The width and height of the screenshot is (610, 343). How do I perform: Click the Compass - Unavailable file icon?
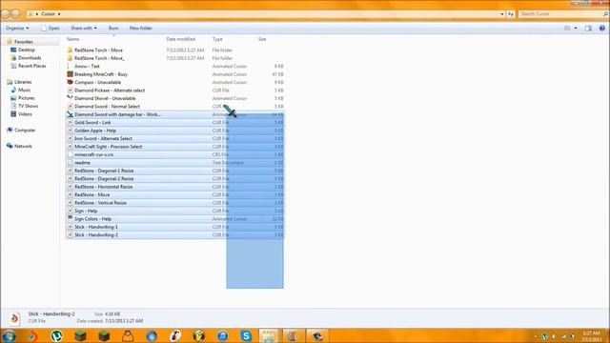(70, 83)
